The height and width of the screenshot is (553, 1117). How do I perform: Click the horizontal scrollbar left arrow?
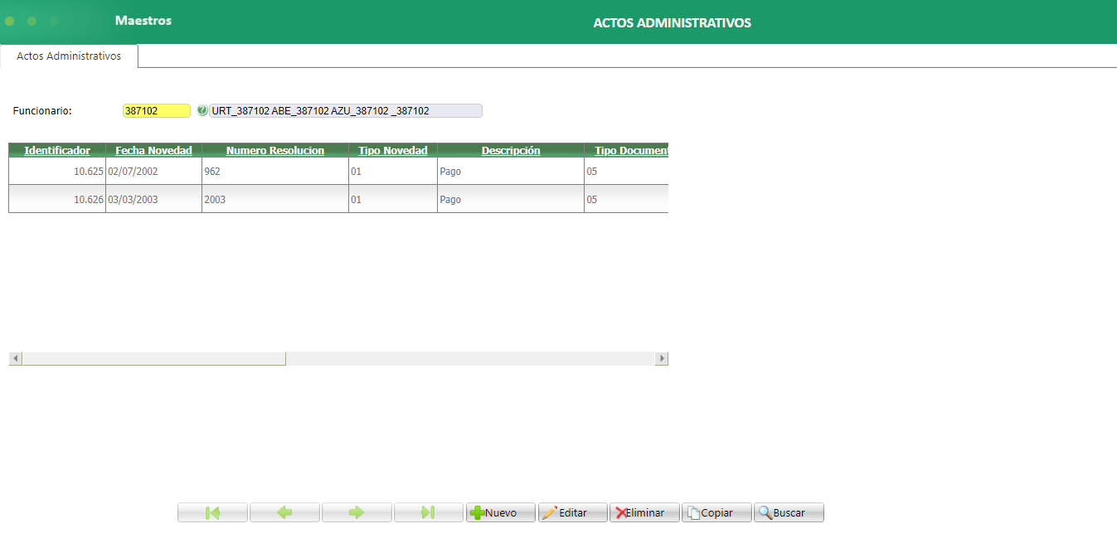click(15, 358)
